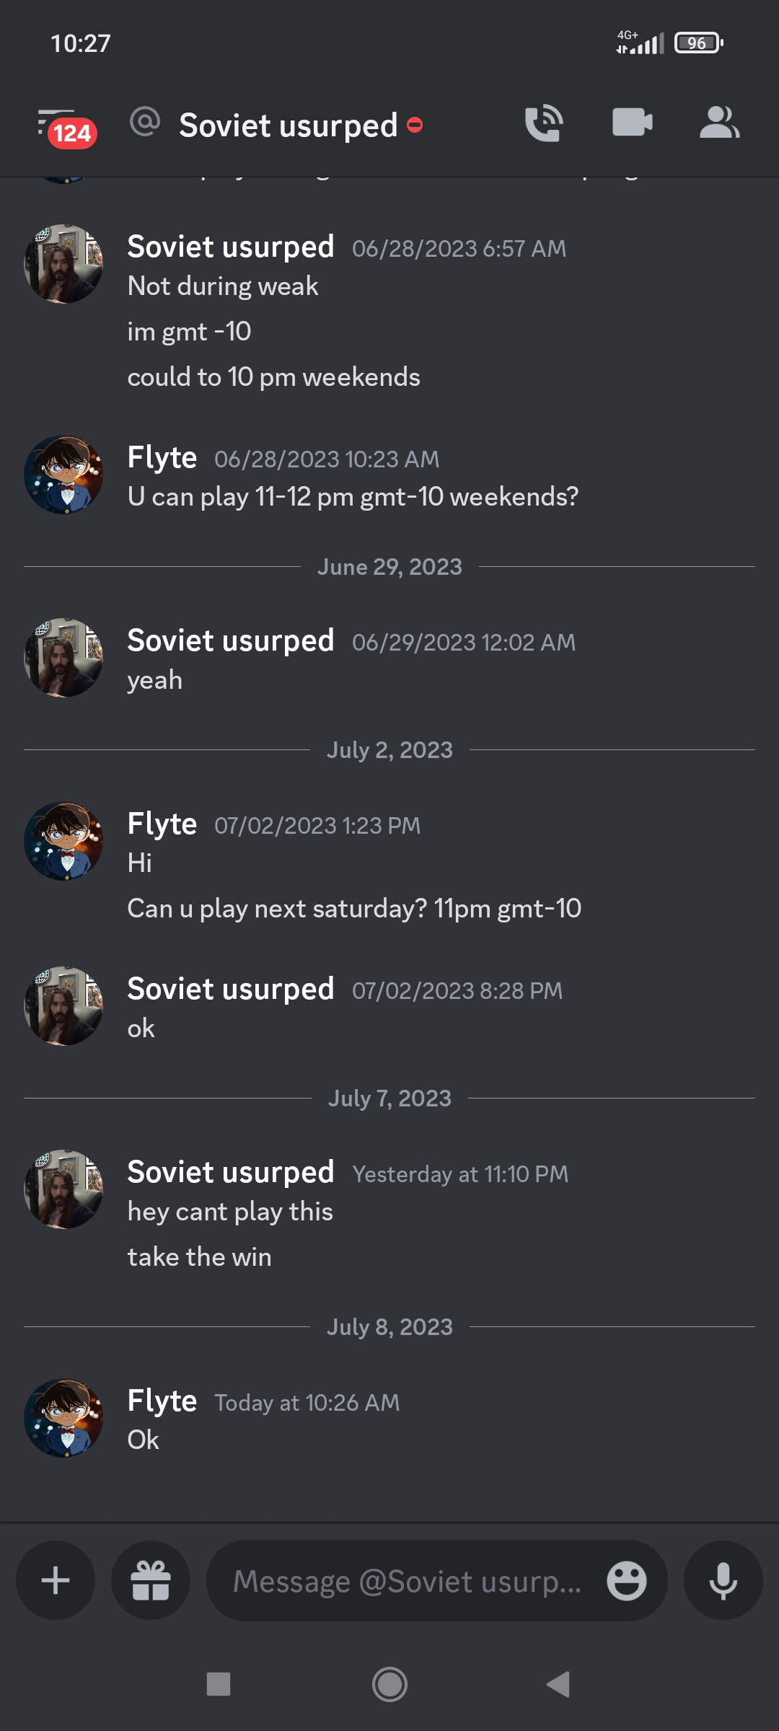This screenshot has width=779, height=1731.
Task: Tap Soviet usurped's avatar beside 'yeah'
Action: [x=63, y=658]
